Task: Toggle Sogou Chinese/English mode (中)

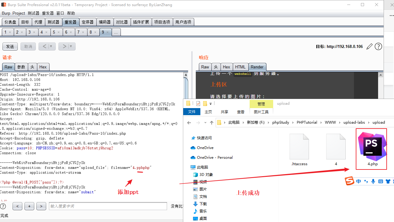Action: (x=359, y=181)
